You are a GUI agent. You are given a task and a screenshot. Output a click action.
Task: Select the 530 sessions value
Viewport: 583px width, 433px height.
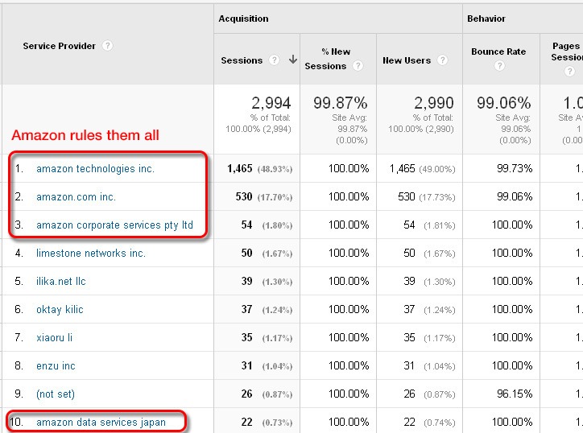point(244,196)
